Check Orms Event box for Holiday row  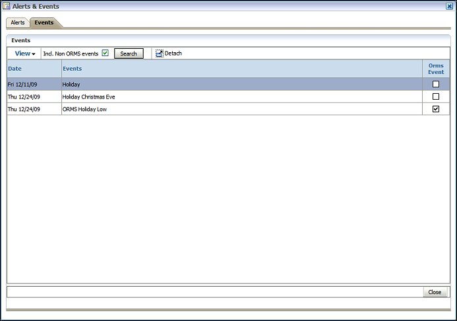435,85
